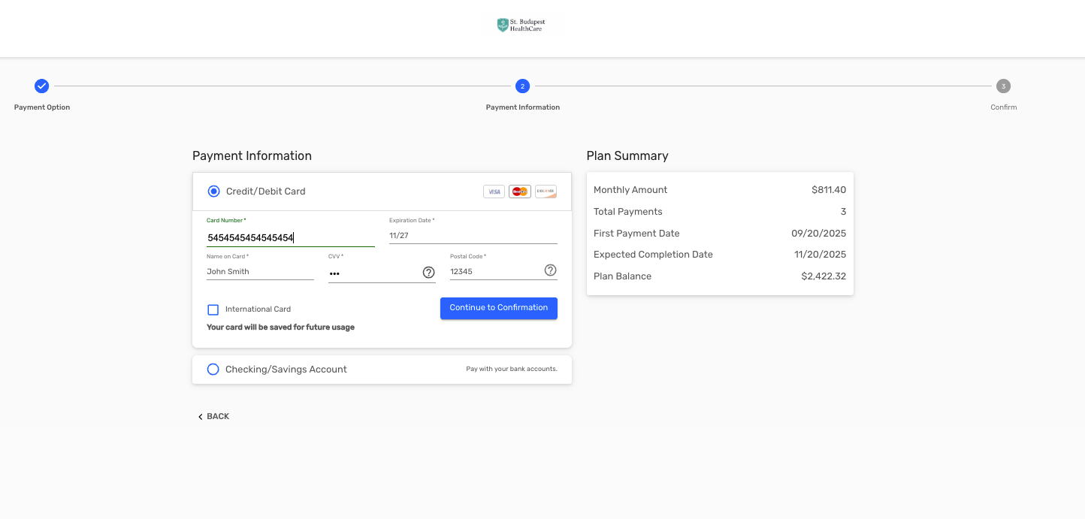This screenshot has width=1085, height=519.
Task: Select the Credit/Debit Card radio button
Action: pyautogui.click(x=213, y=192)
